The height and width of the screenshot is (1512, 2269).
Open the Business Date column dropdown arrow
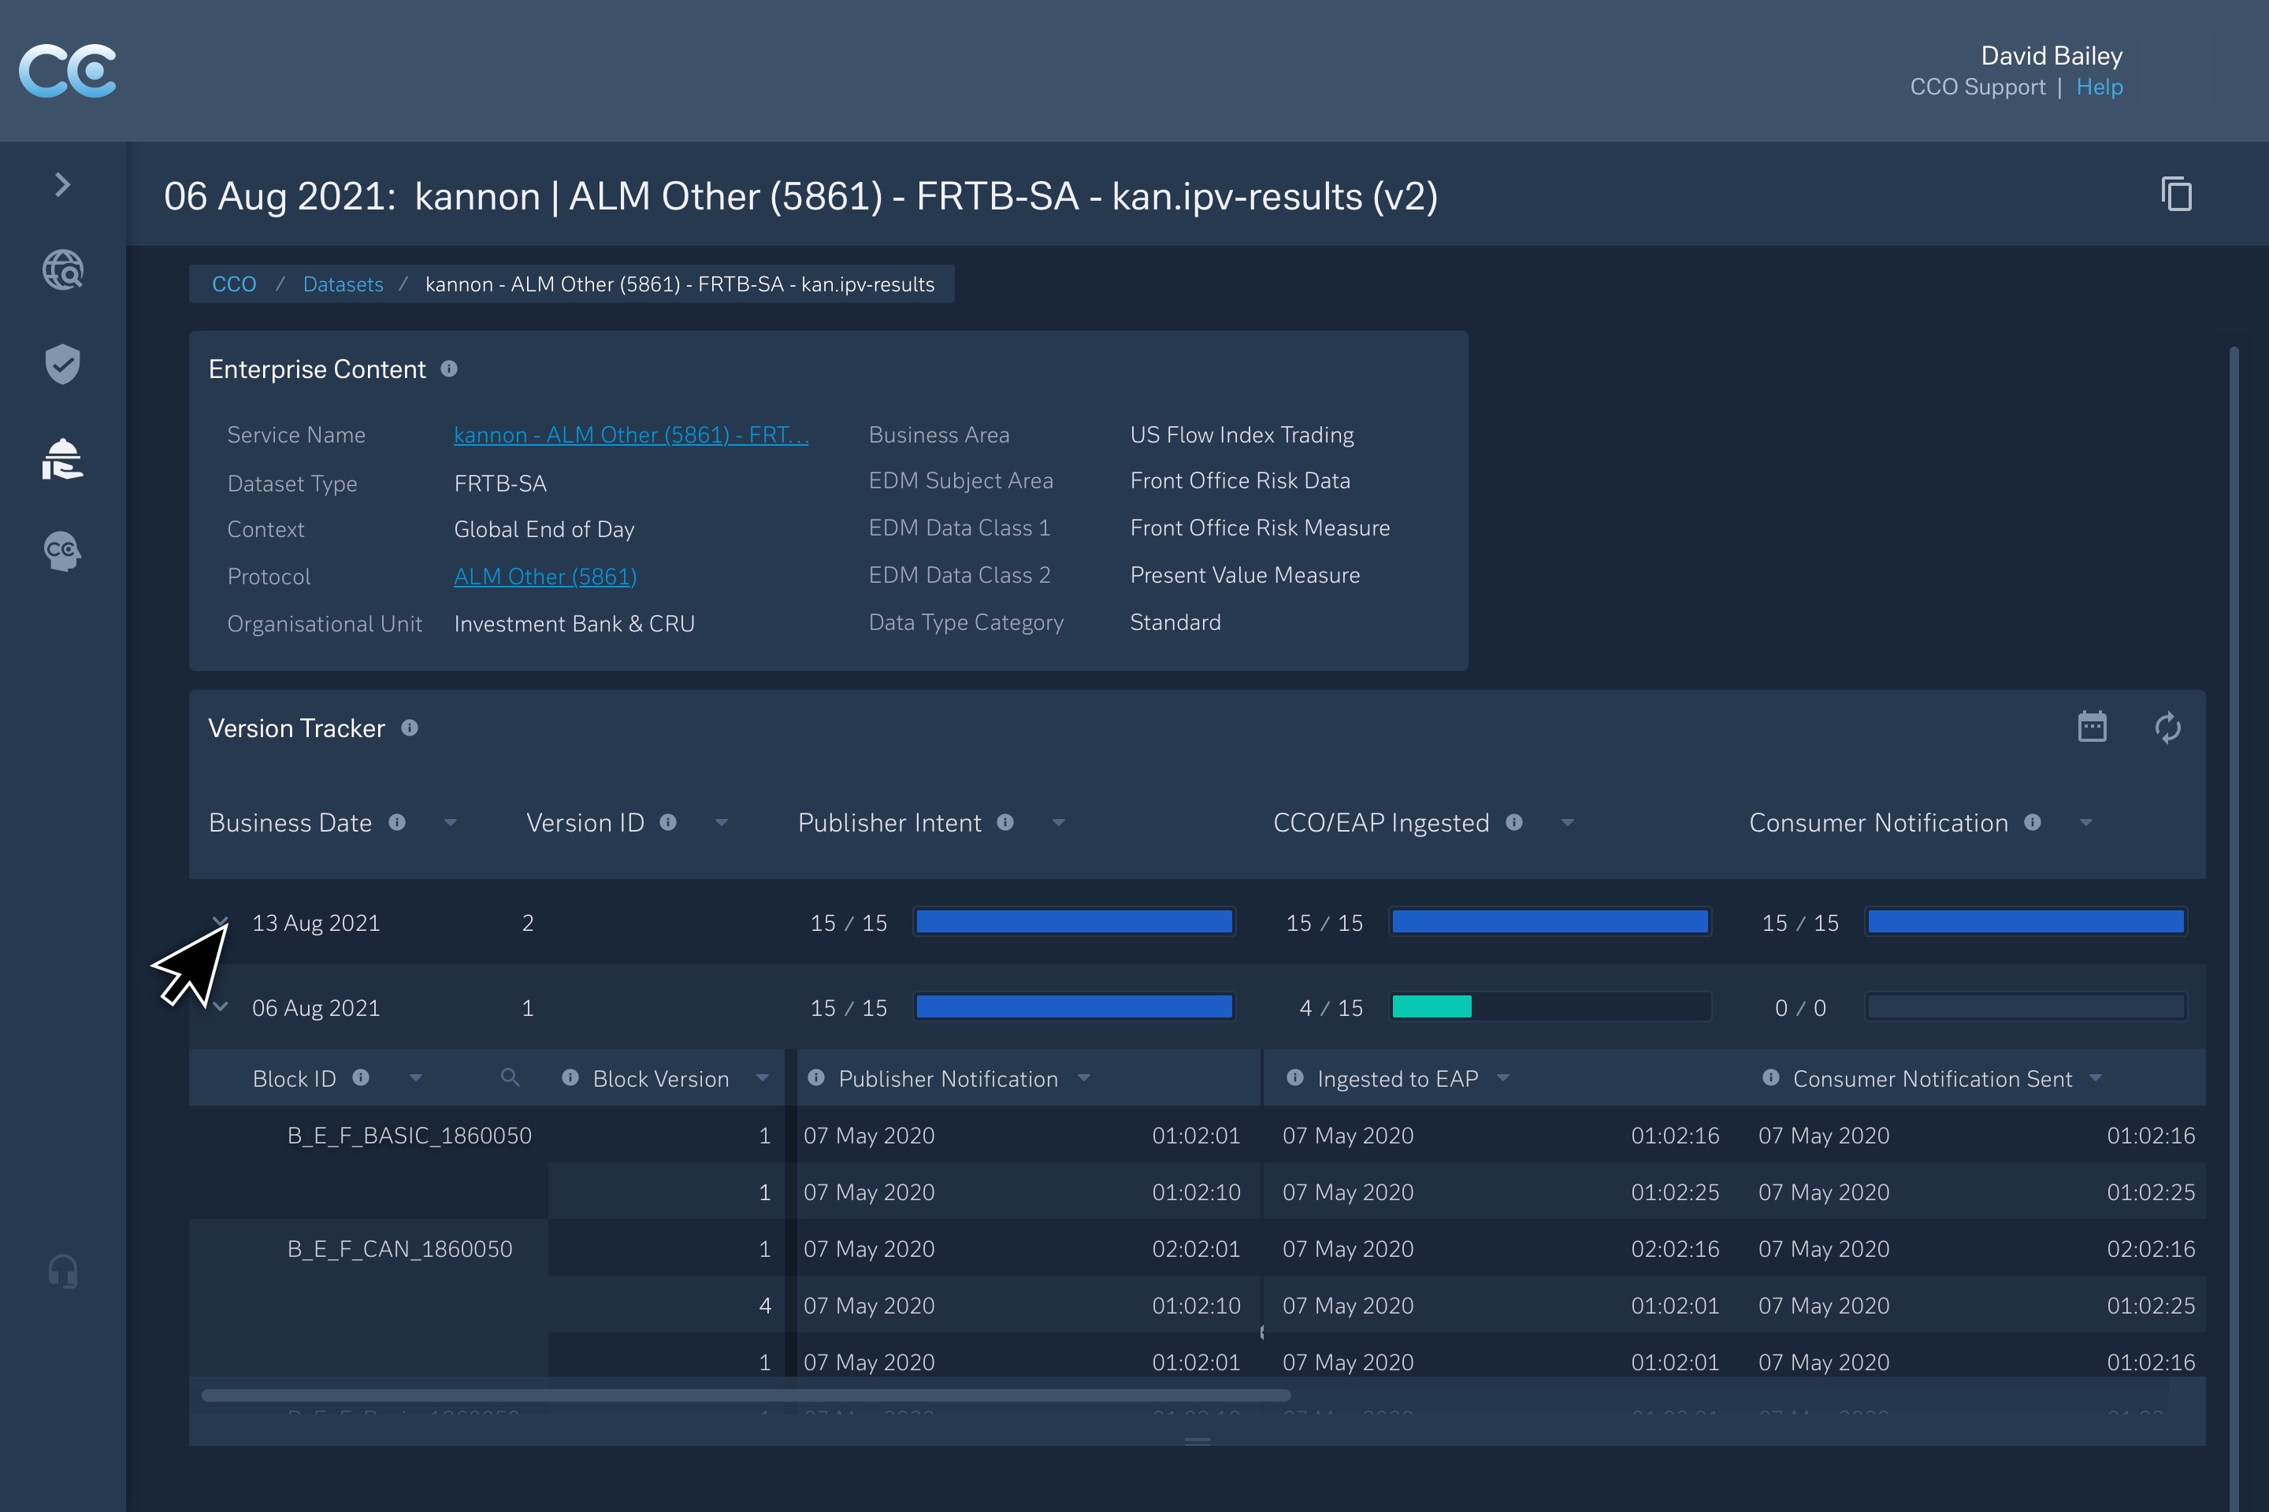(x=451, y=822)
